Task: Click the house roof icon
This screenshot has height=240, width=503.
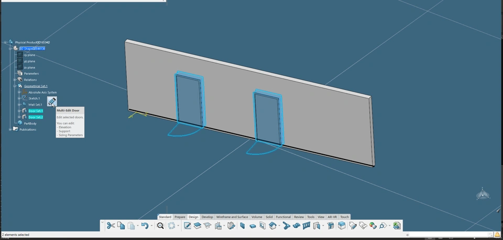Action: click(x=272, y=225)
